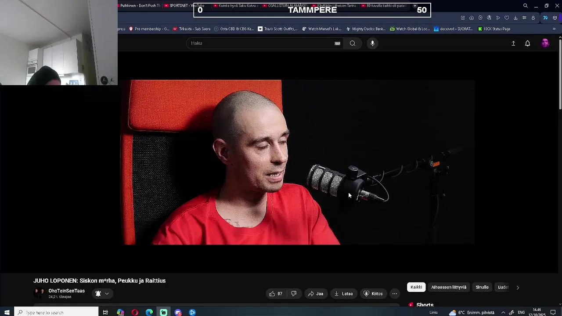Click the OhoTeinSenTaas channel avatar

(x=40, y=294)
